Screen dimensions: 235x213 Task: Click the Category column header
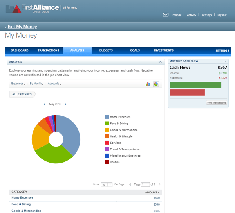(x=19, y=192)
